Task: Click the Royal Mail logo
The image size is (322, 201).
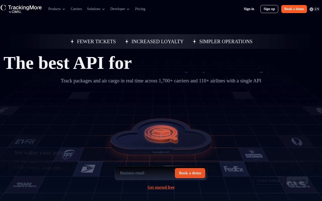Action: click(254, 154)
